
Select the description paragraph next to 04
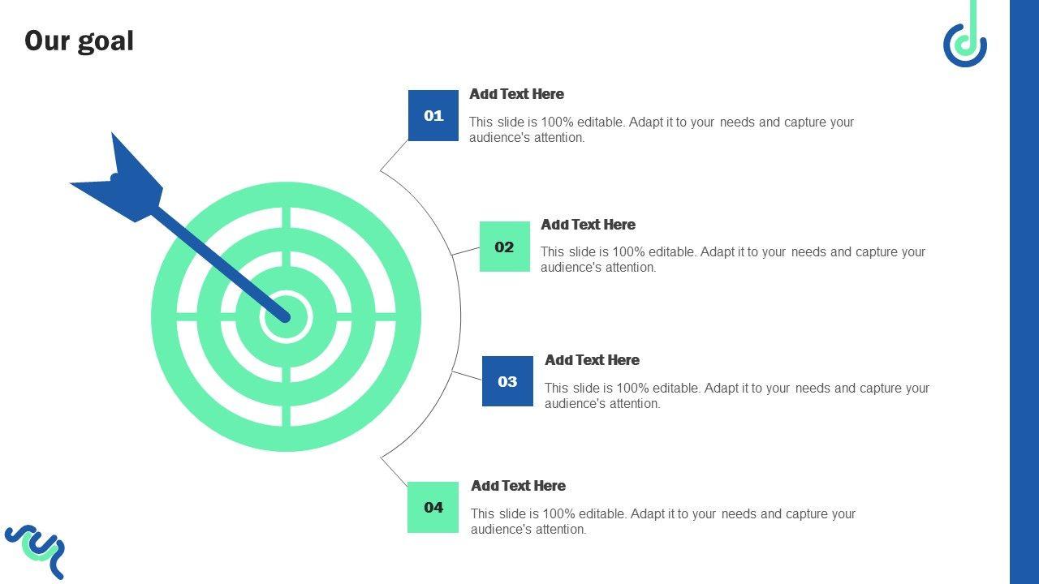click(662, 522)
